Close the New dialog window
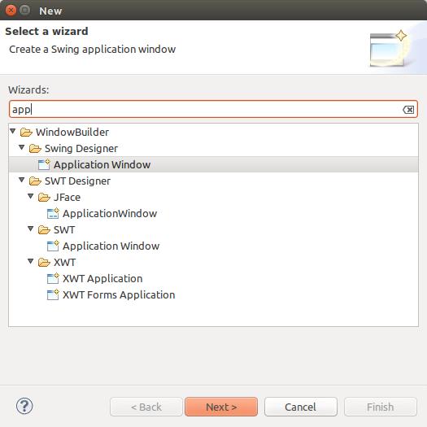 pos(11,11)
